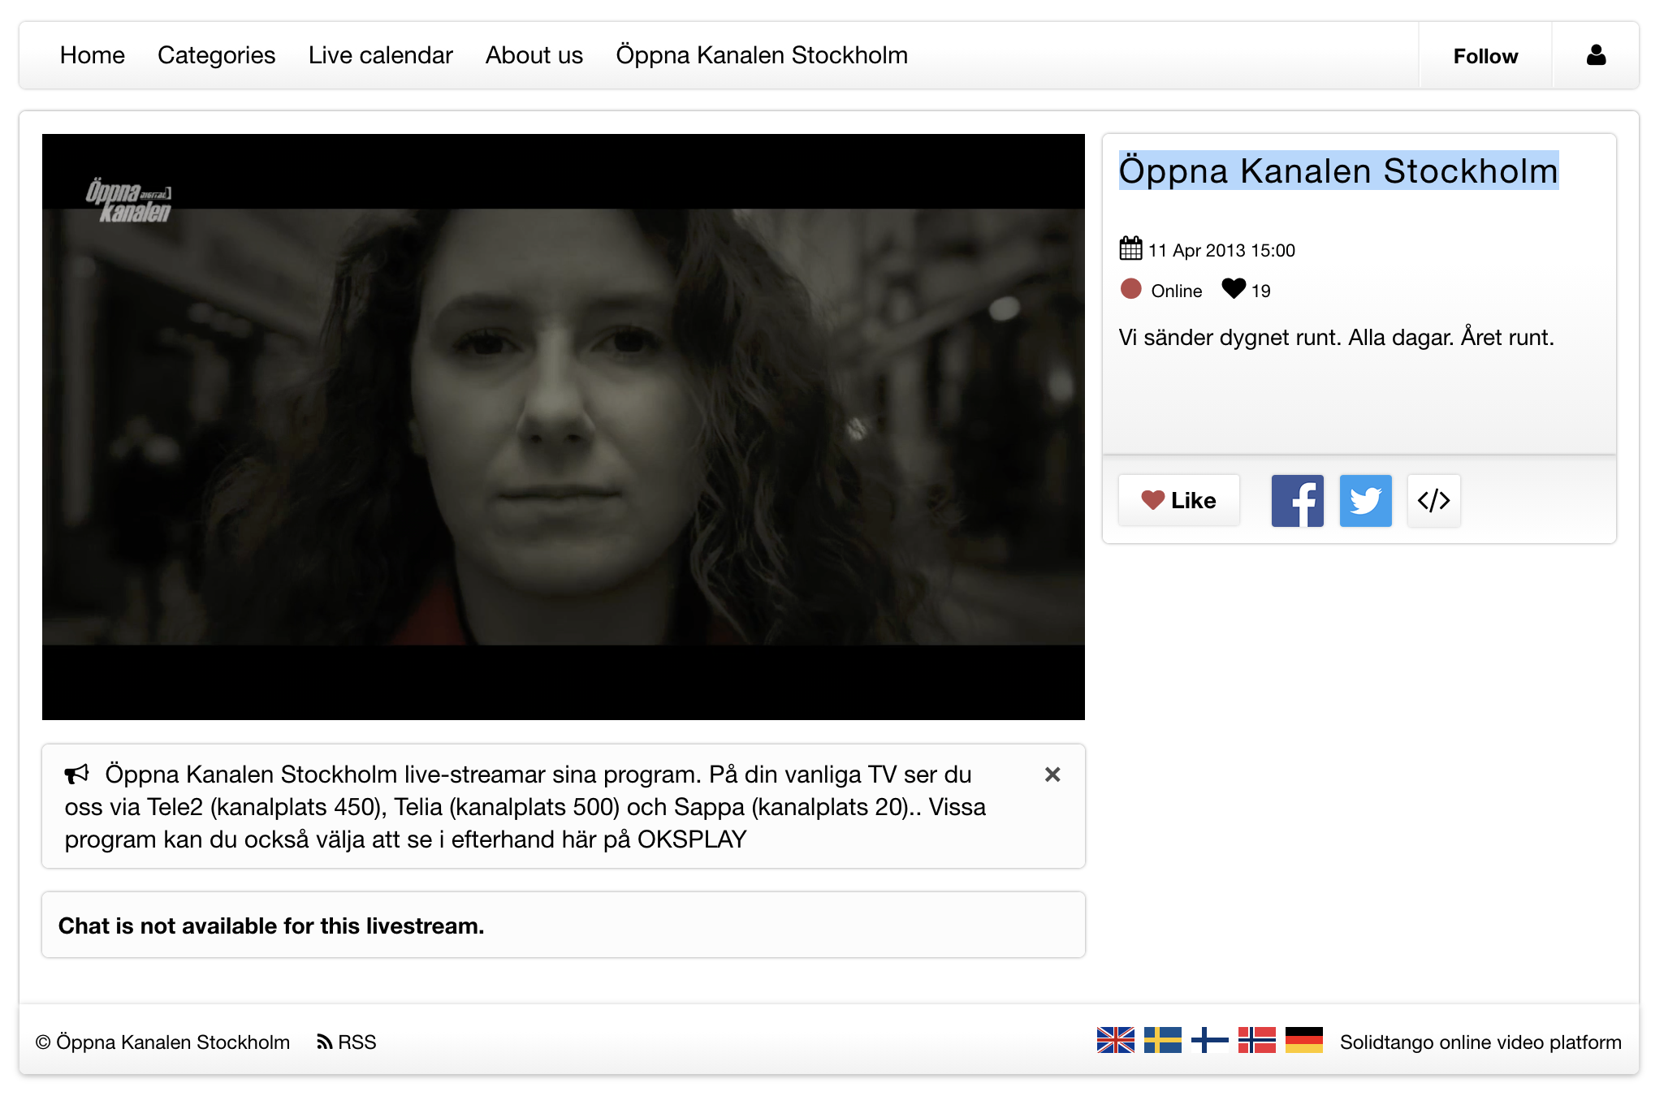Open Solidtango online video platform link

tap(1480, 1042)
